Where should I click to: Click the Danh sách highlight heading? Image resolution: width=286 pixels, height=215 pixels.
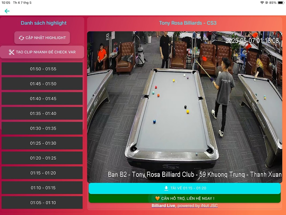coord(44,23)
